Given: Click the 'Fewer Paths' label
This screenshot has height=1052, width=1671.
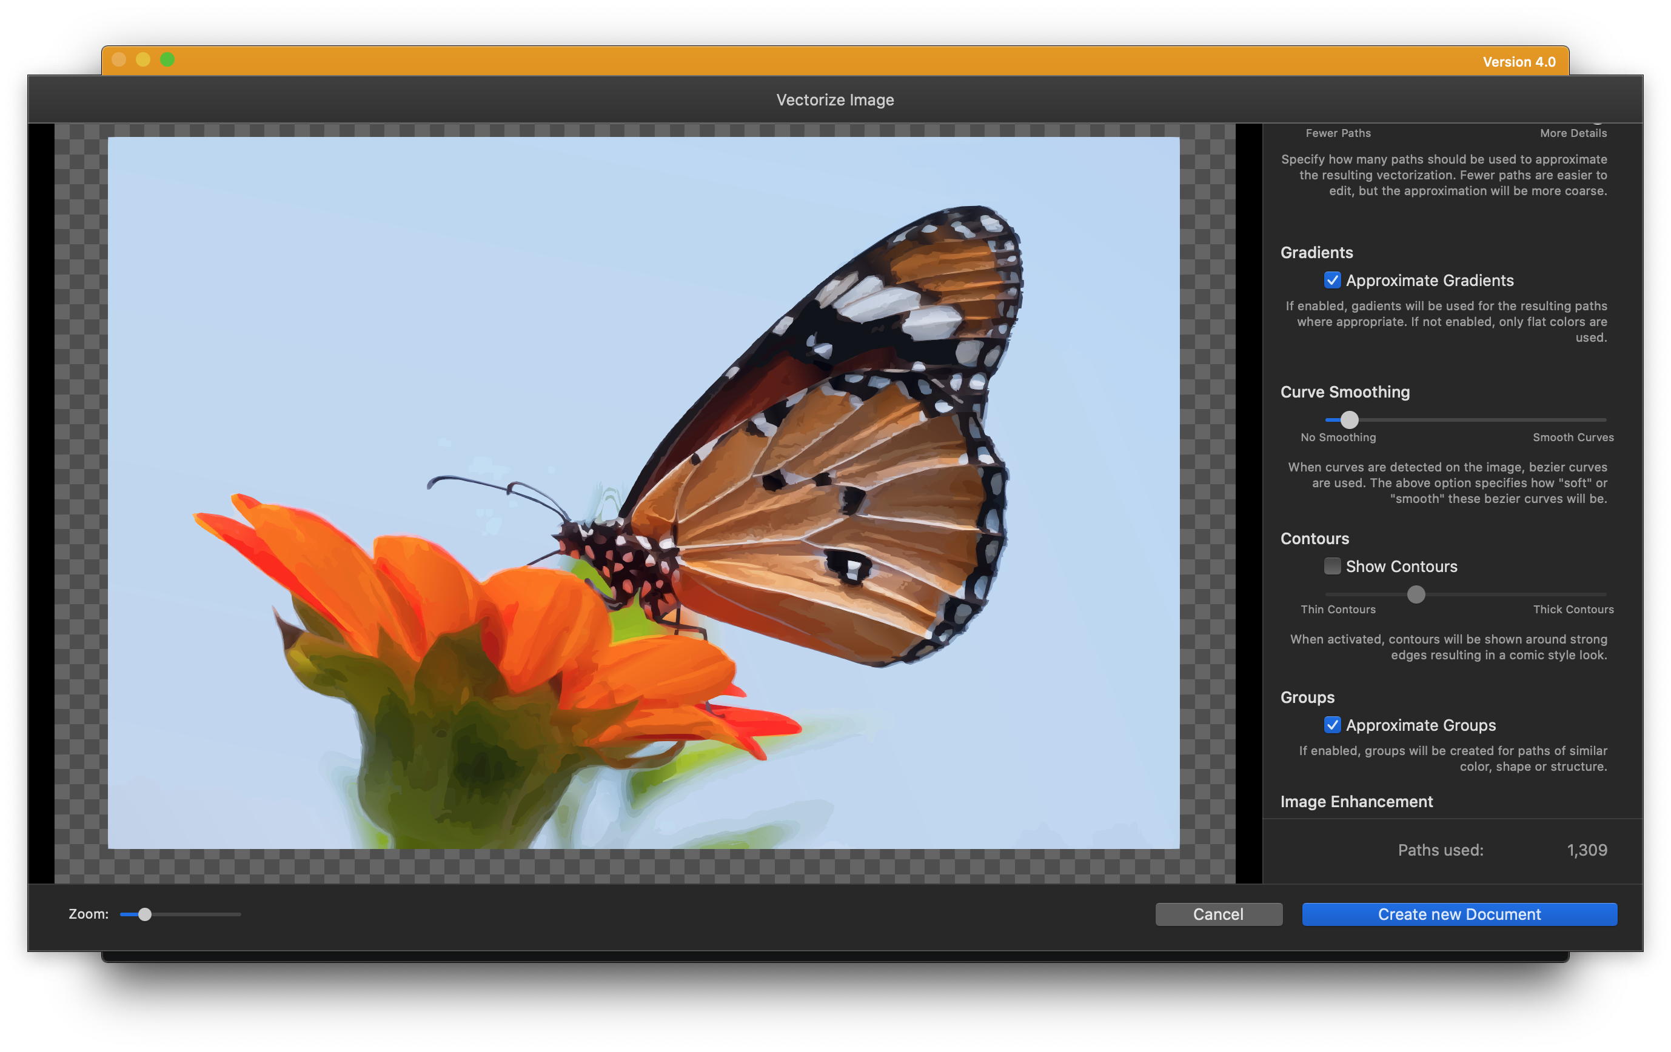Looking at the screenshot, I should (1338, 133).
